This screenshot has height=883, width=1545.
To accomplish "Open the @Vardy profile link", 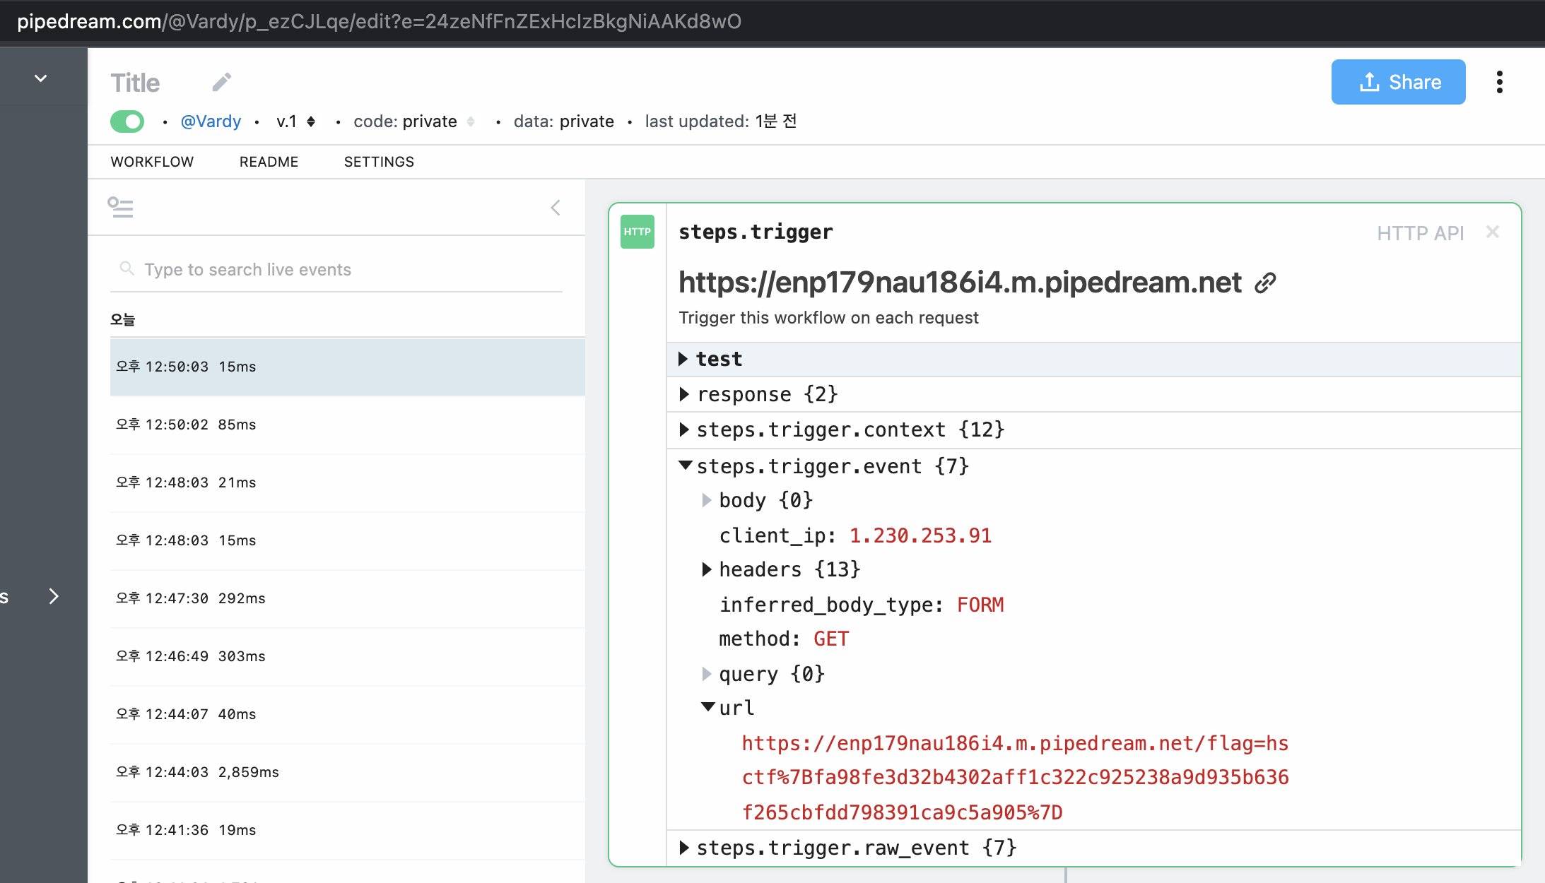I will click(x=211, y=122).
